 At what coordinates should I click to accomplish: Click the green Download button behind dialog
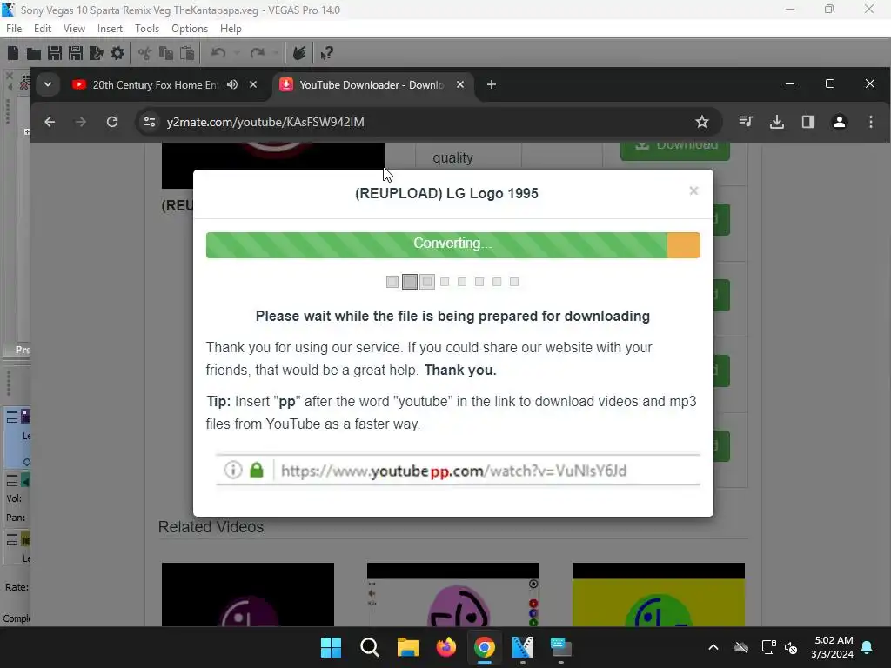tap(675, 150)
